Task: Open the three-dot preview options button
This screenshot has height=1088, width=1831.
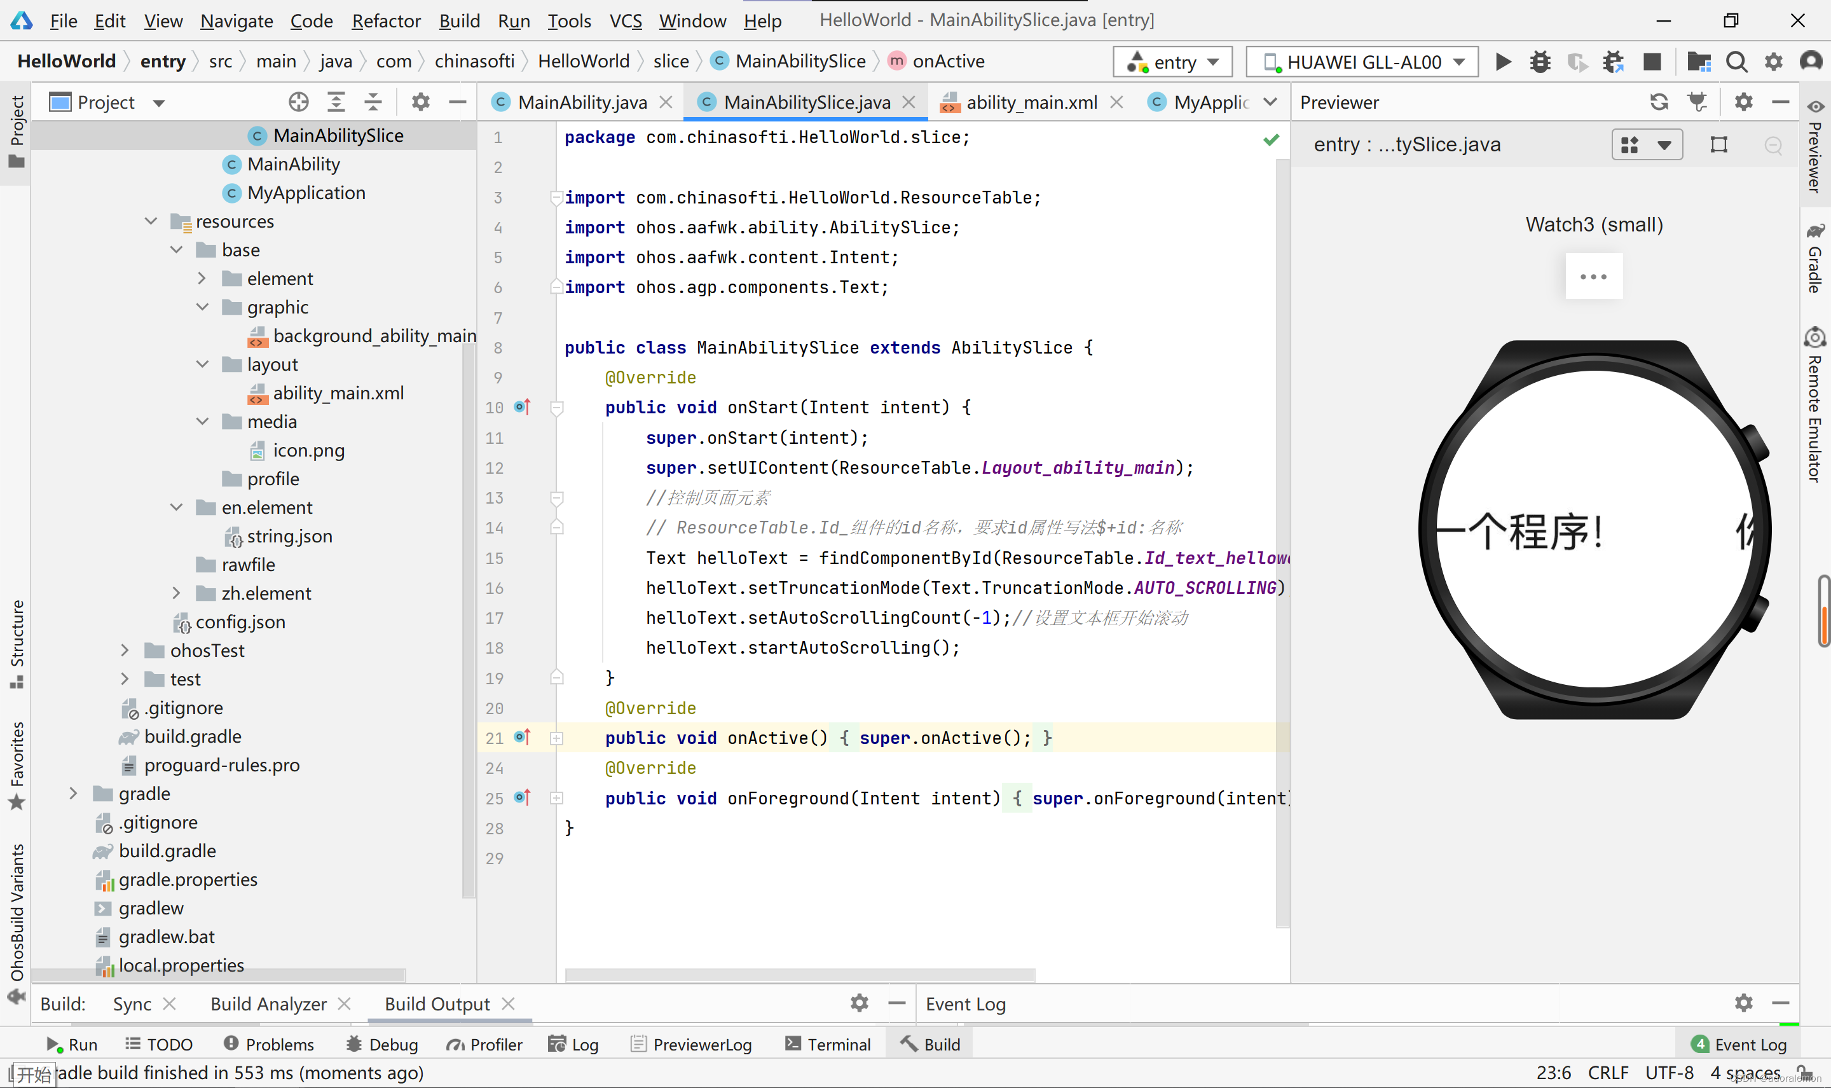Action: pos(1593,277)
